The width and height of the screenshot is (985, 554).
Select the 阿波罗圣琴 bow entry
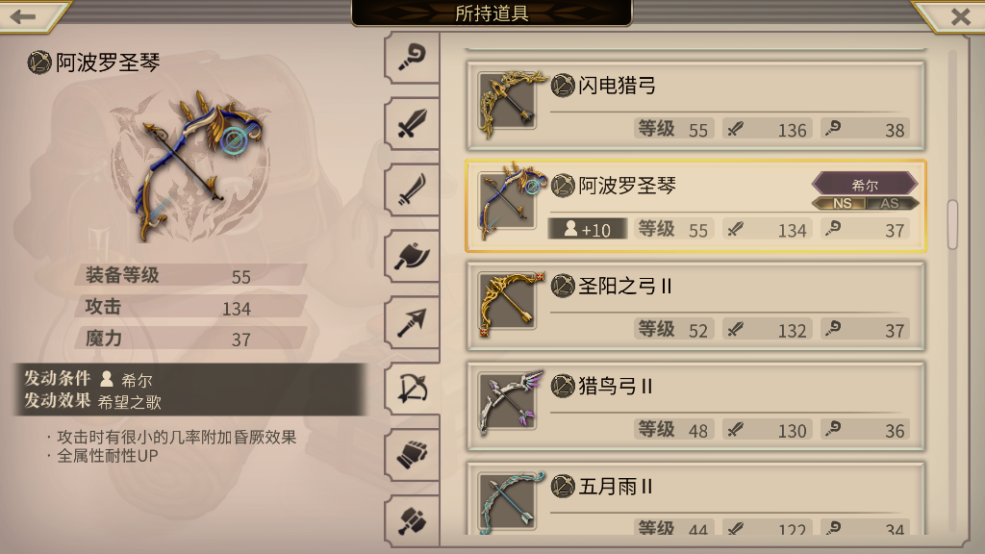695,206
